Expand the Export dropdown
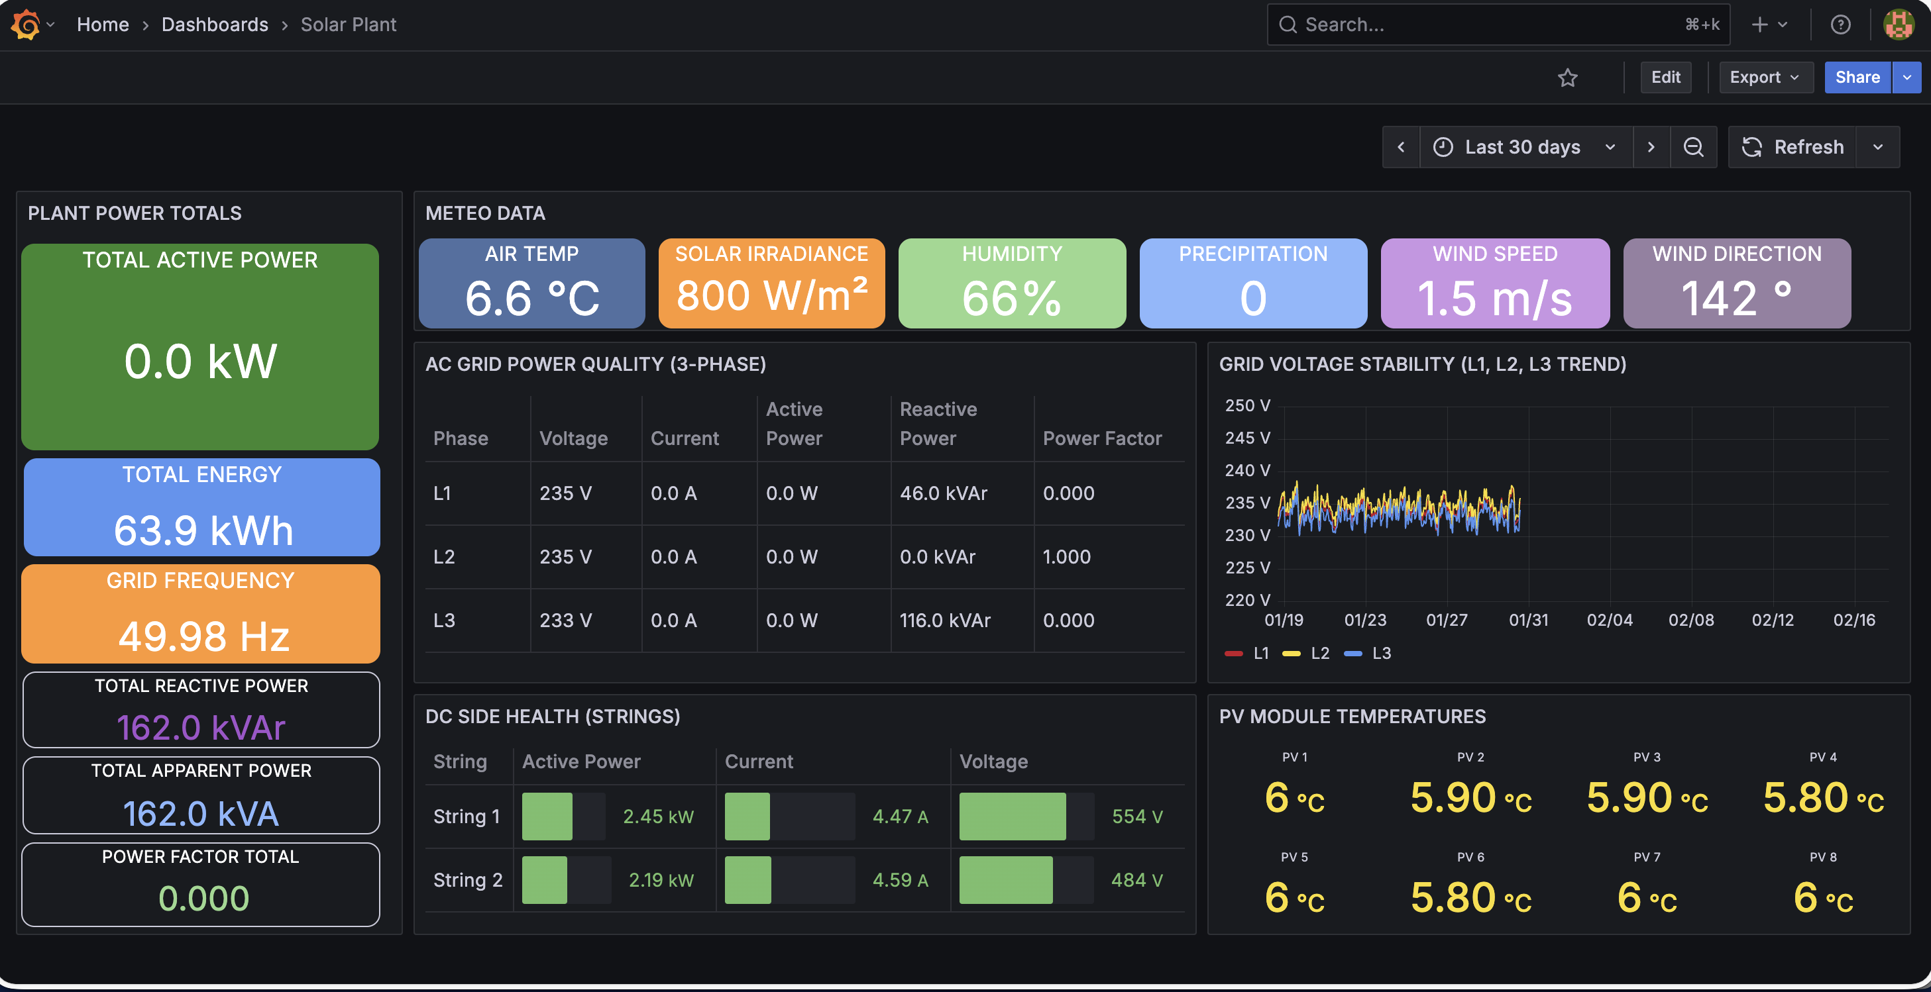1931x992 pixels. (1764, 77)
